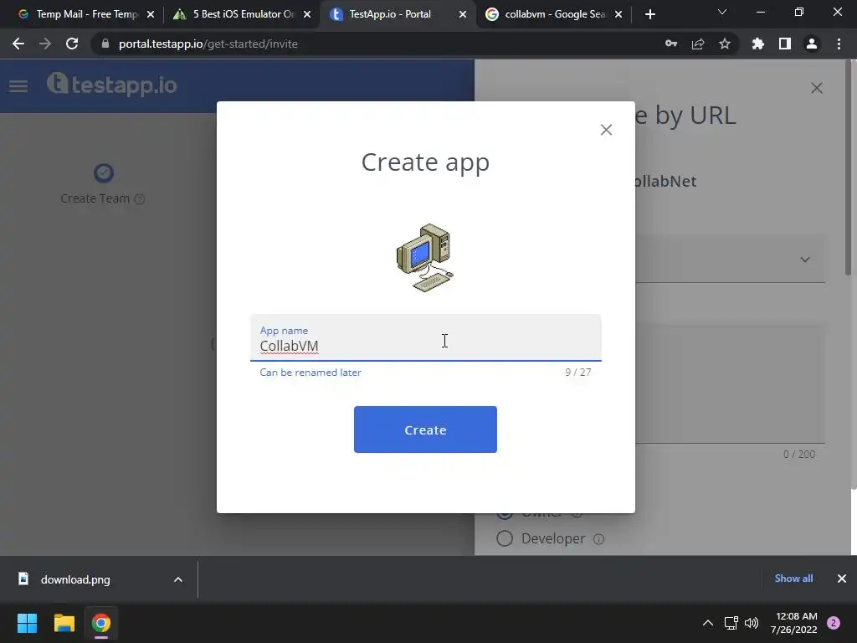The height and width of the screenshot is (643, 857).
Task: Open Chrome three-dot menu
Action: coord(839,44)
